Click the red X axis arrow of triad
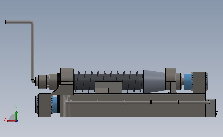223x137 pixels. point(11,121)
